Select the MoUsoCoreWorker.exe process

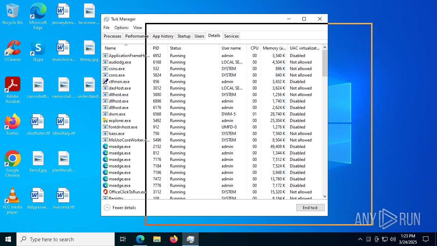(212, 140)
